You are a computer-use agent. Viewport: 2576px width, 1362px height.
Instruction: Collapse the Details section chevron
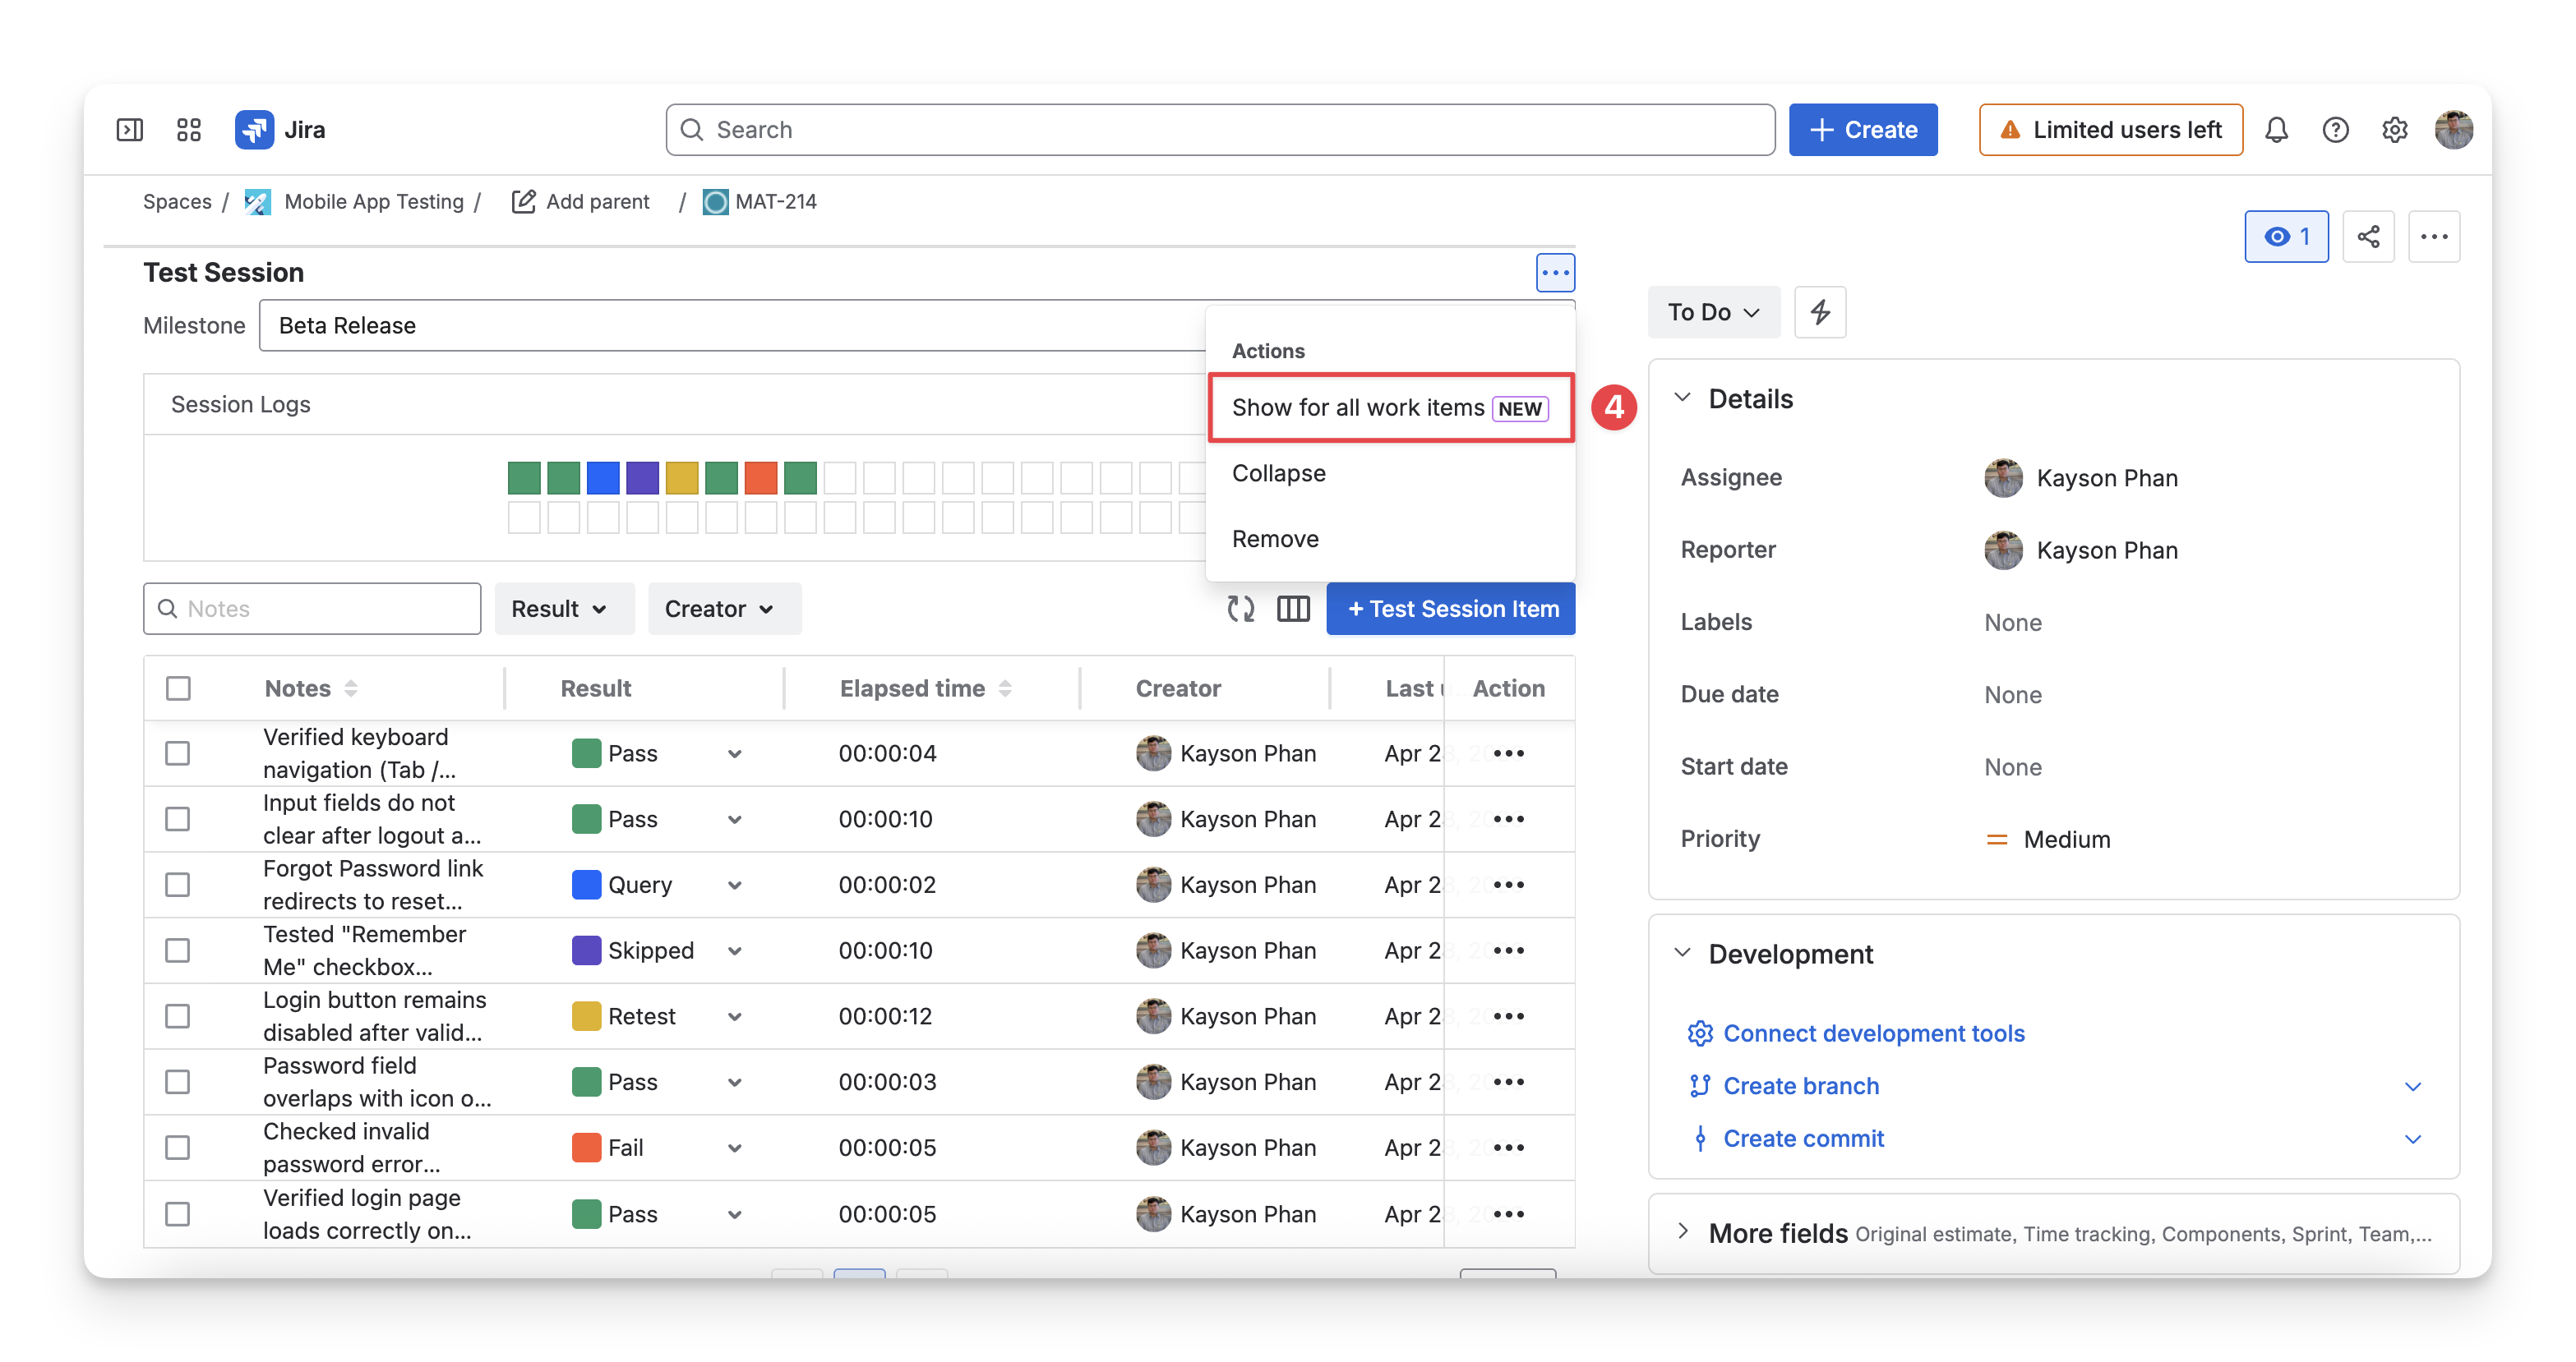click(1683, 398)
